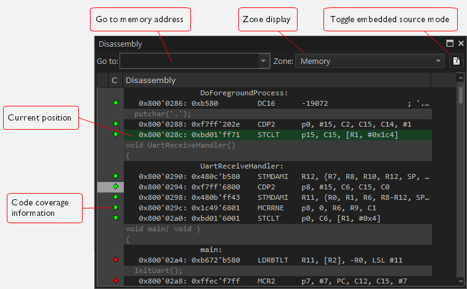The width and height of the screenshot is (467, 289).
Task: Open the Go to address history dropdown
Action: pos(263,61)
